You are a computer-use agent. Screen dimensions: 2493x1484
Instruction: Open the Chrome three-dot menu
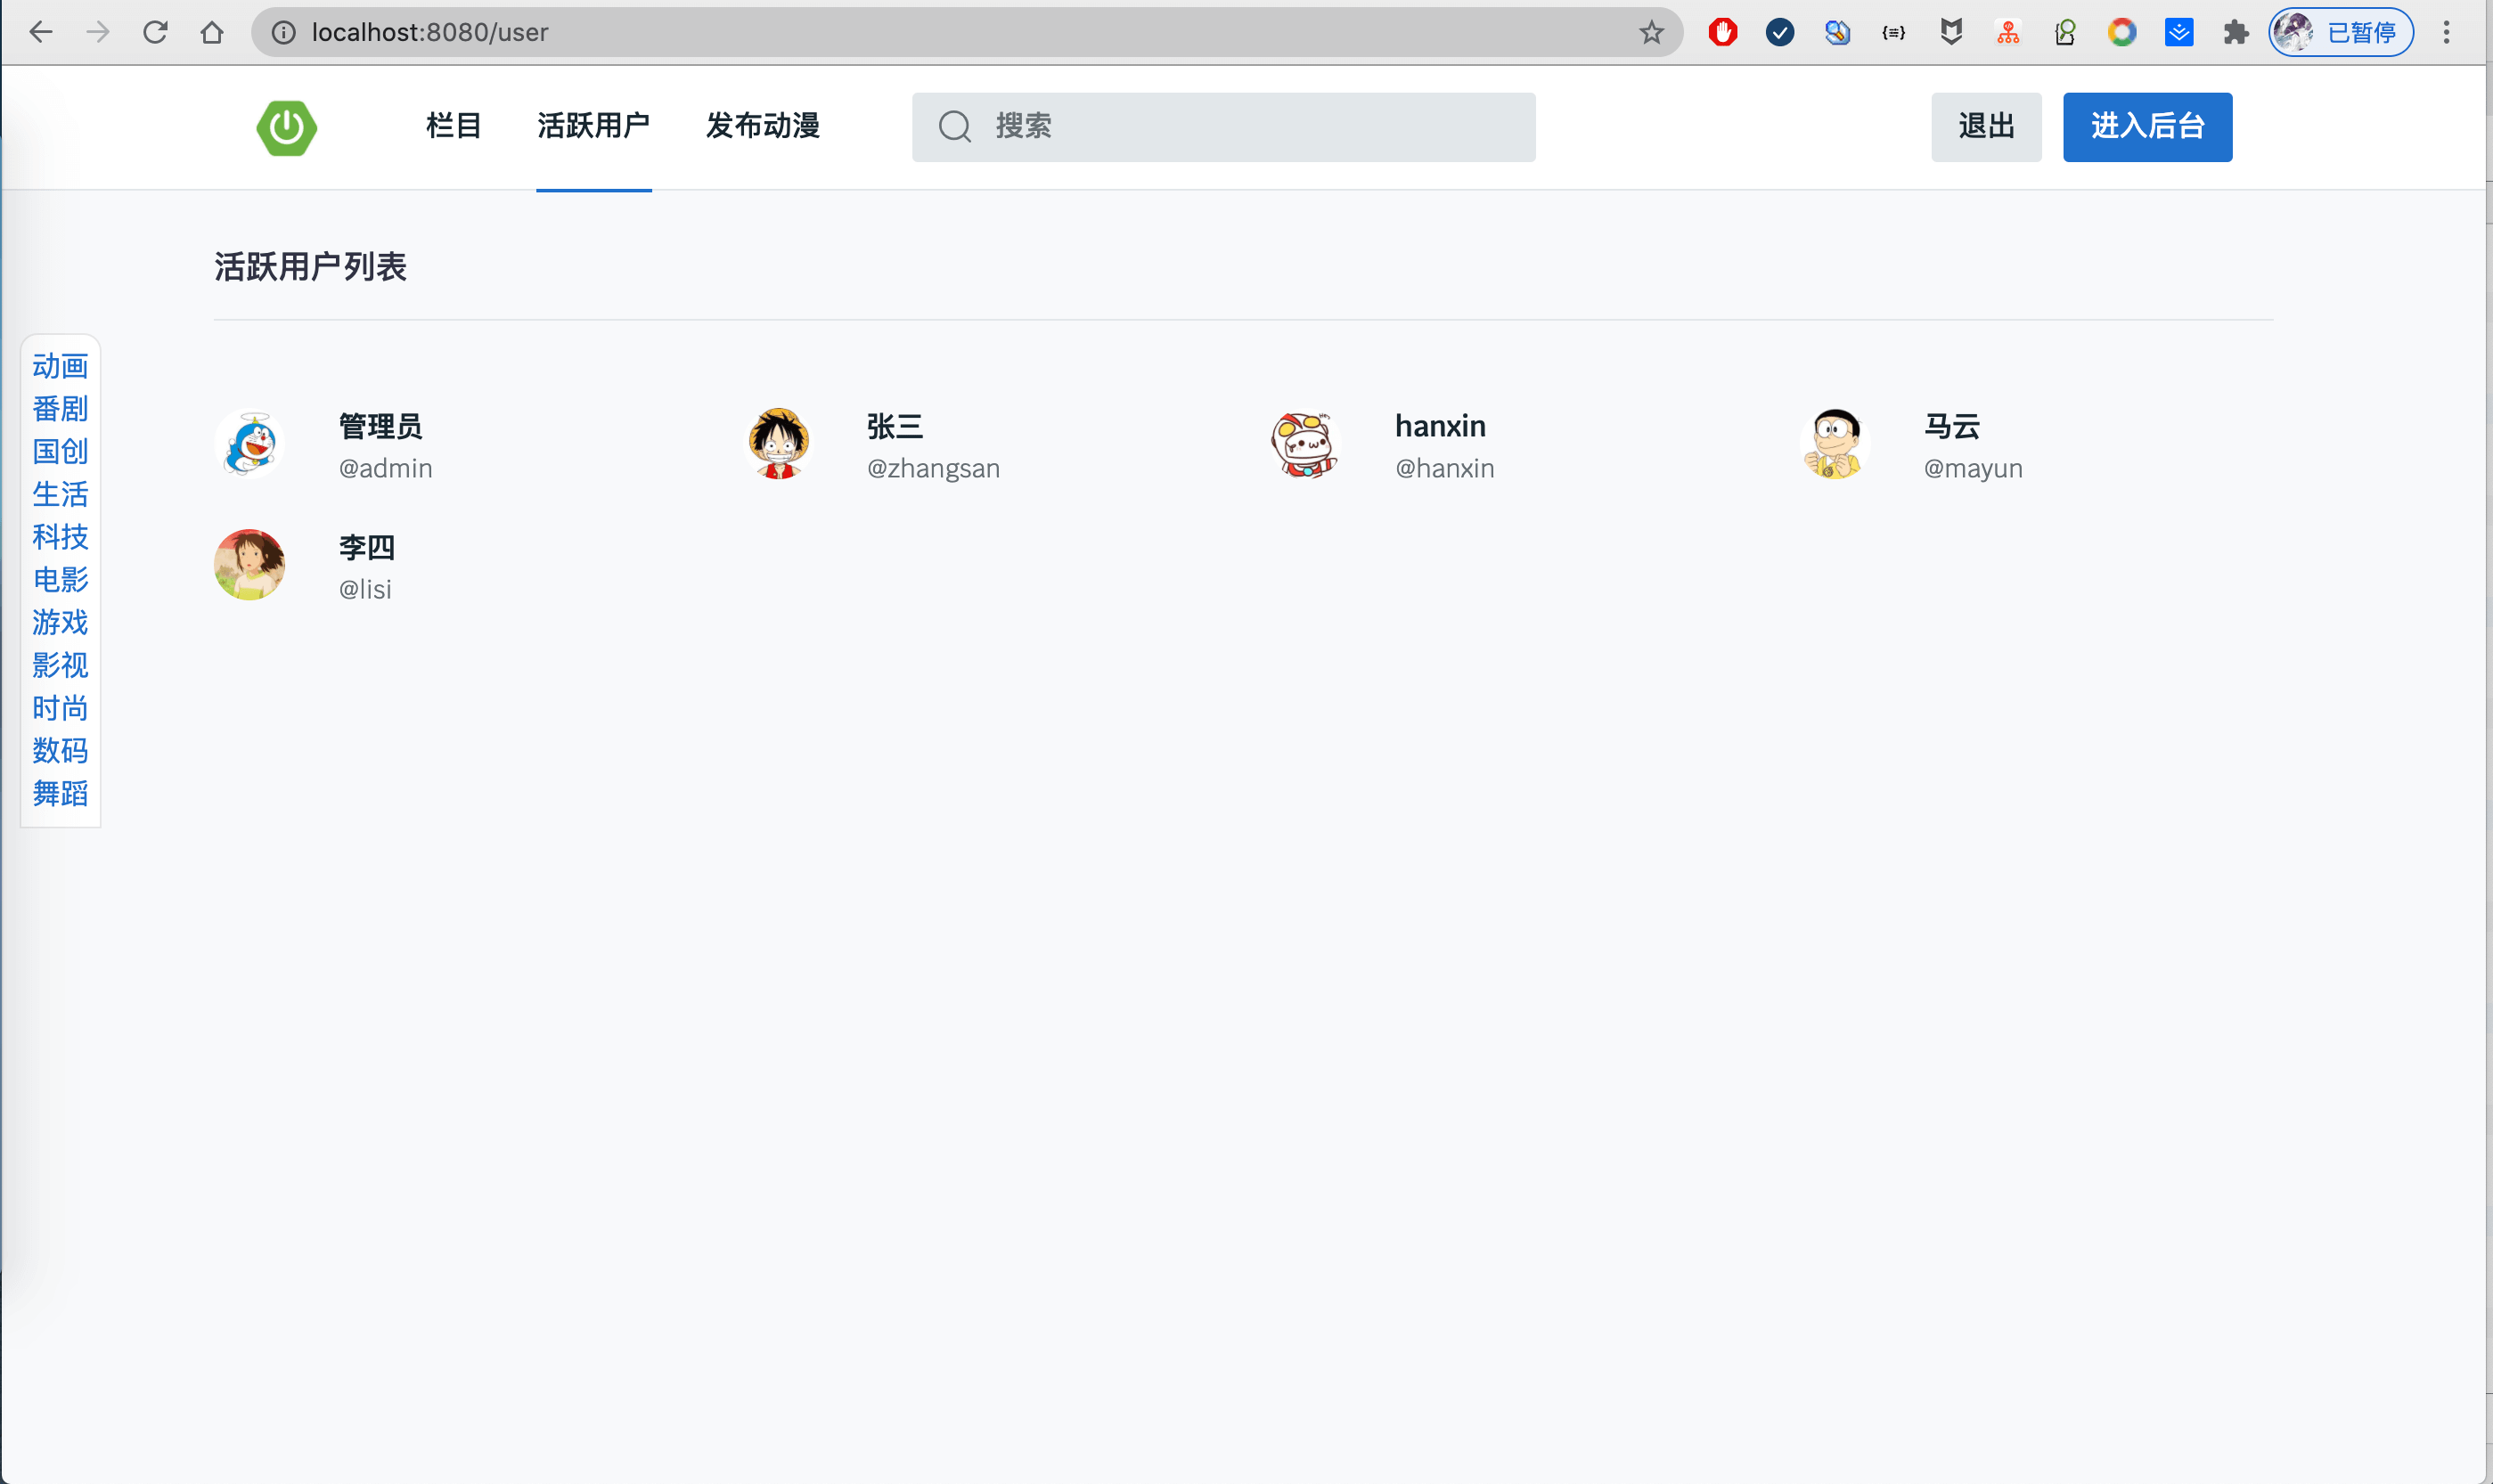pyautogui.click(x=2448, y=32)
